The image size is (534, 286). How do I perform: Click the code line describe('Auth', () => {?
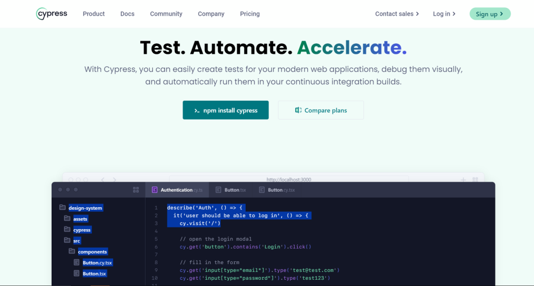(x=206, y=208)
